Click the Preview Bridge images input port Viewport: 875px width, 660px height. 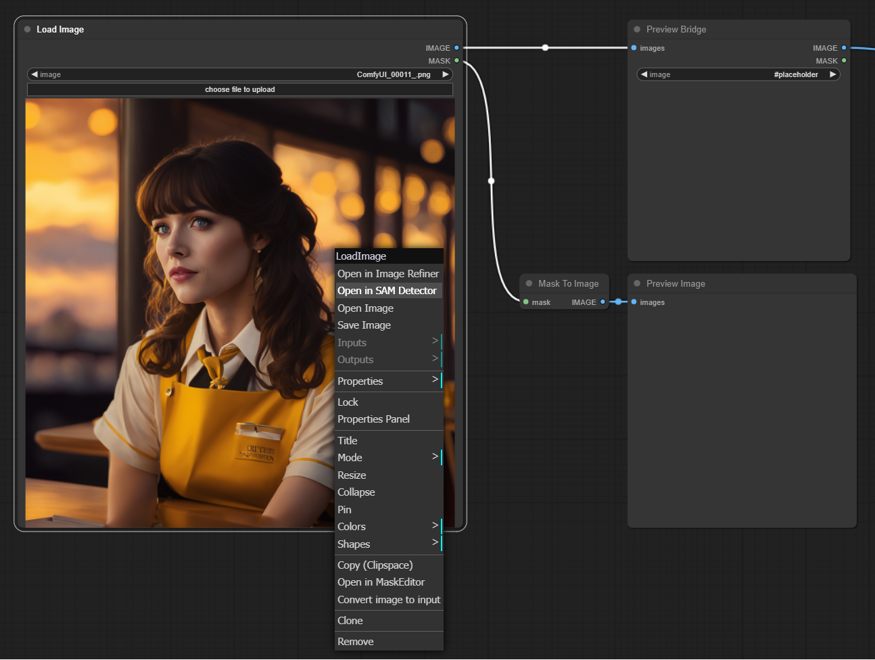(634, 48)
